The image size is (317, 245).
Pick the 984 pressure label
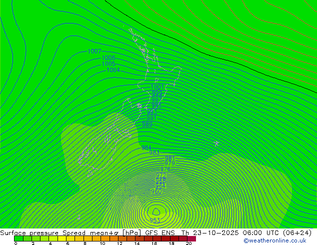point(146,148)
